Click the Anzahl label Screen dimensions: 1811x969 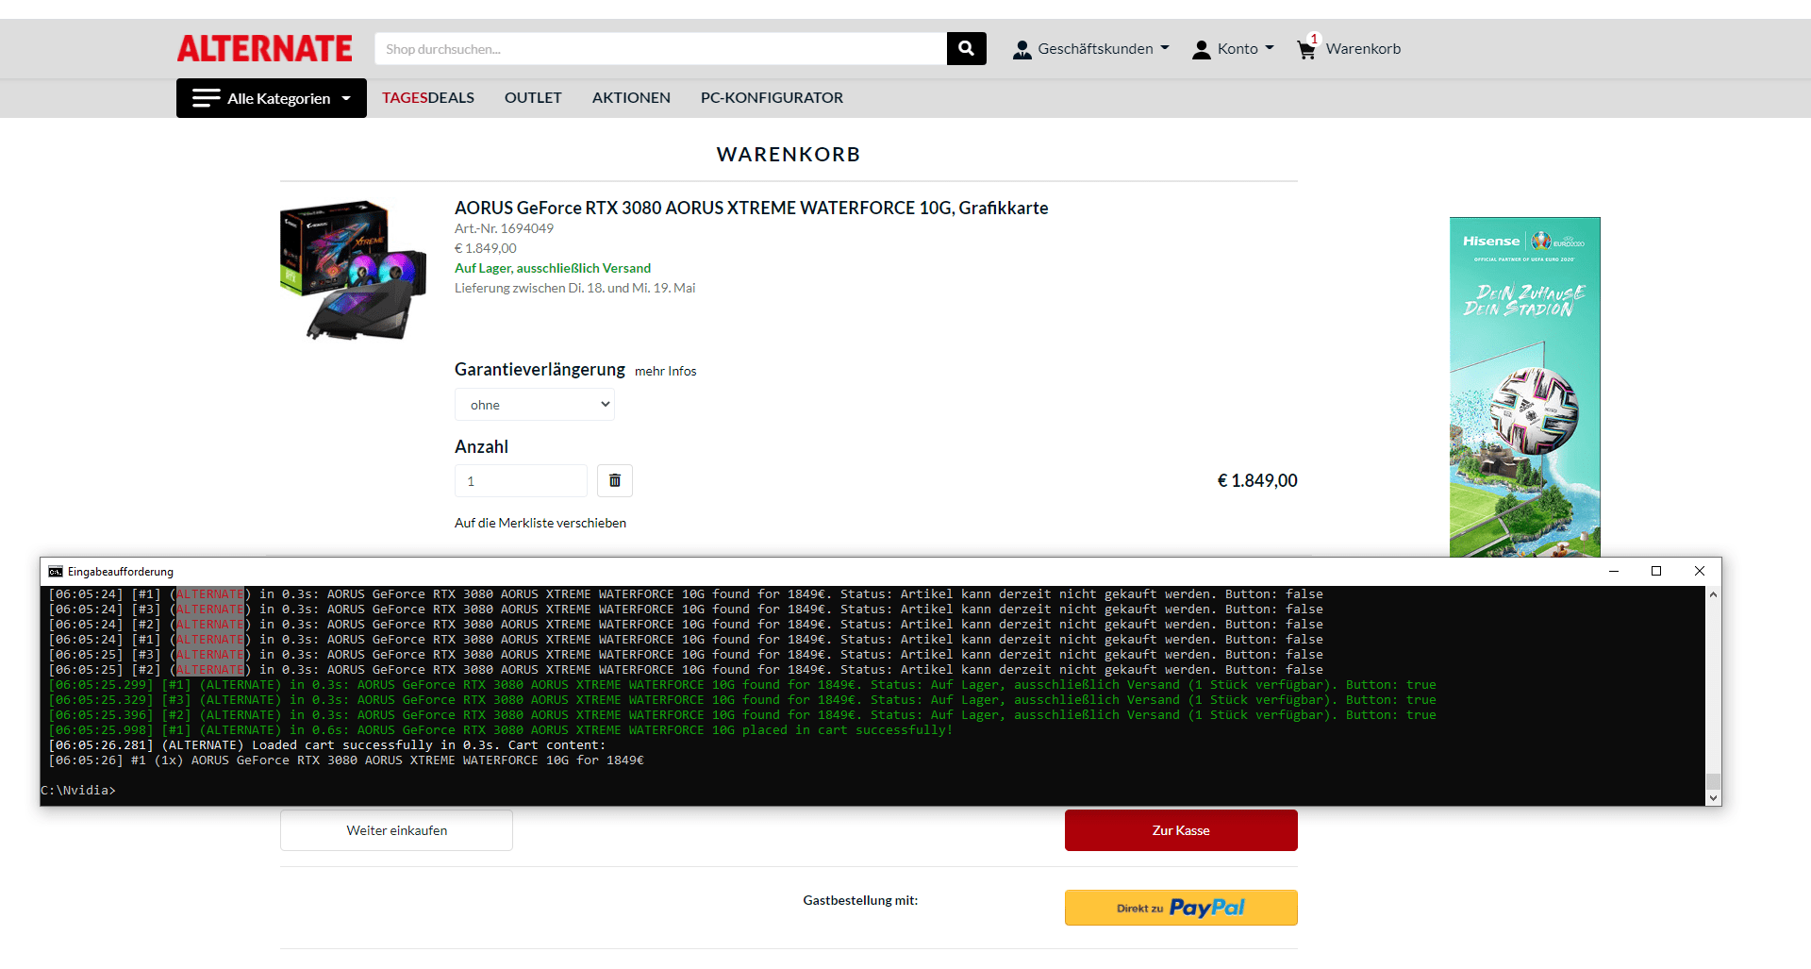(481, 447)
